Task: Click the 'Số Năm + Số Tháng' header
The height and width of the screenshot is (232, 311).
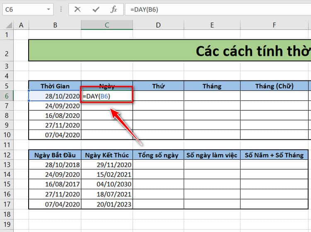Action: click(274, 155)
